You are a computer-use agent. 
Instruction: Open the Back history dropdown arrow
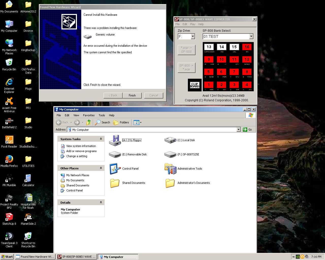71,122
